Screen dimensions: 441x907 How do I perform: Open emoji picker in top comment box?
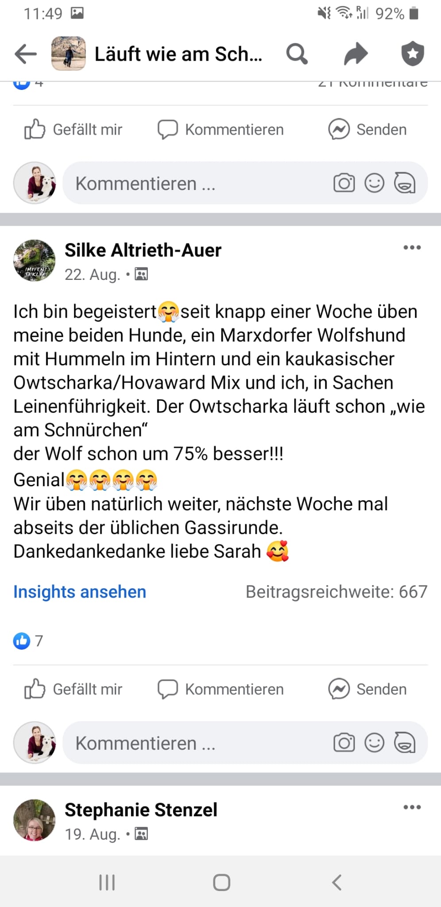coord(374,183)
